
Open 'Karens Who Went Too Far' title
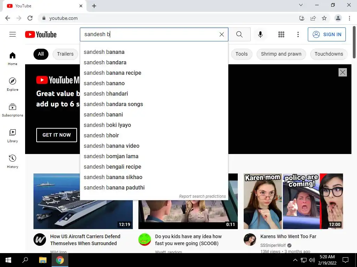tap(288, 236)
